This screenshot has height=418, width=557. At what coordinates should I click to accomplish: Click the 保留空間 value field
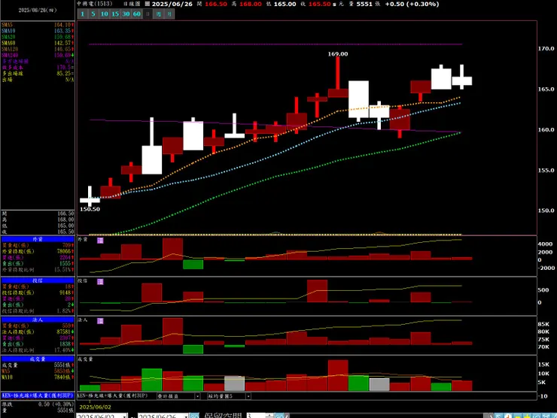tap(256, 416)
